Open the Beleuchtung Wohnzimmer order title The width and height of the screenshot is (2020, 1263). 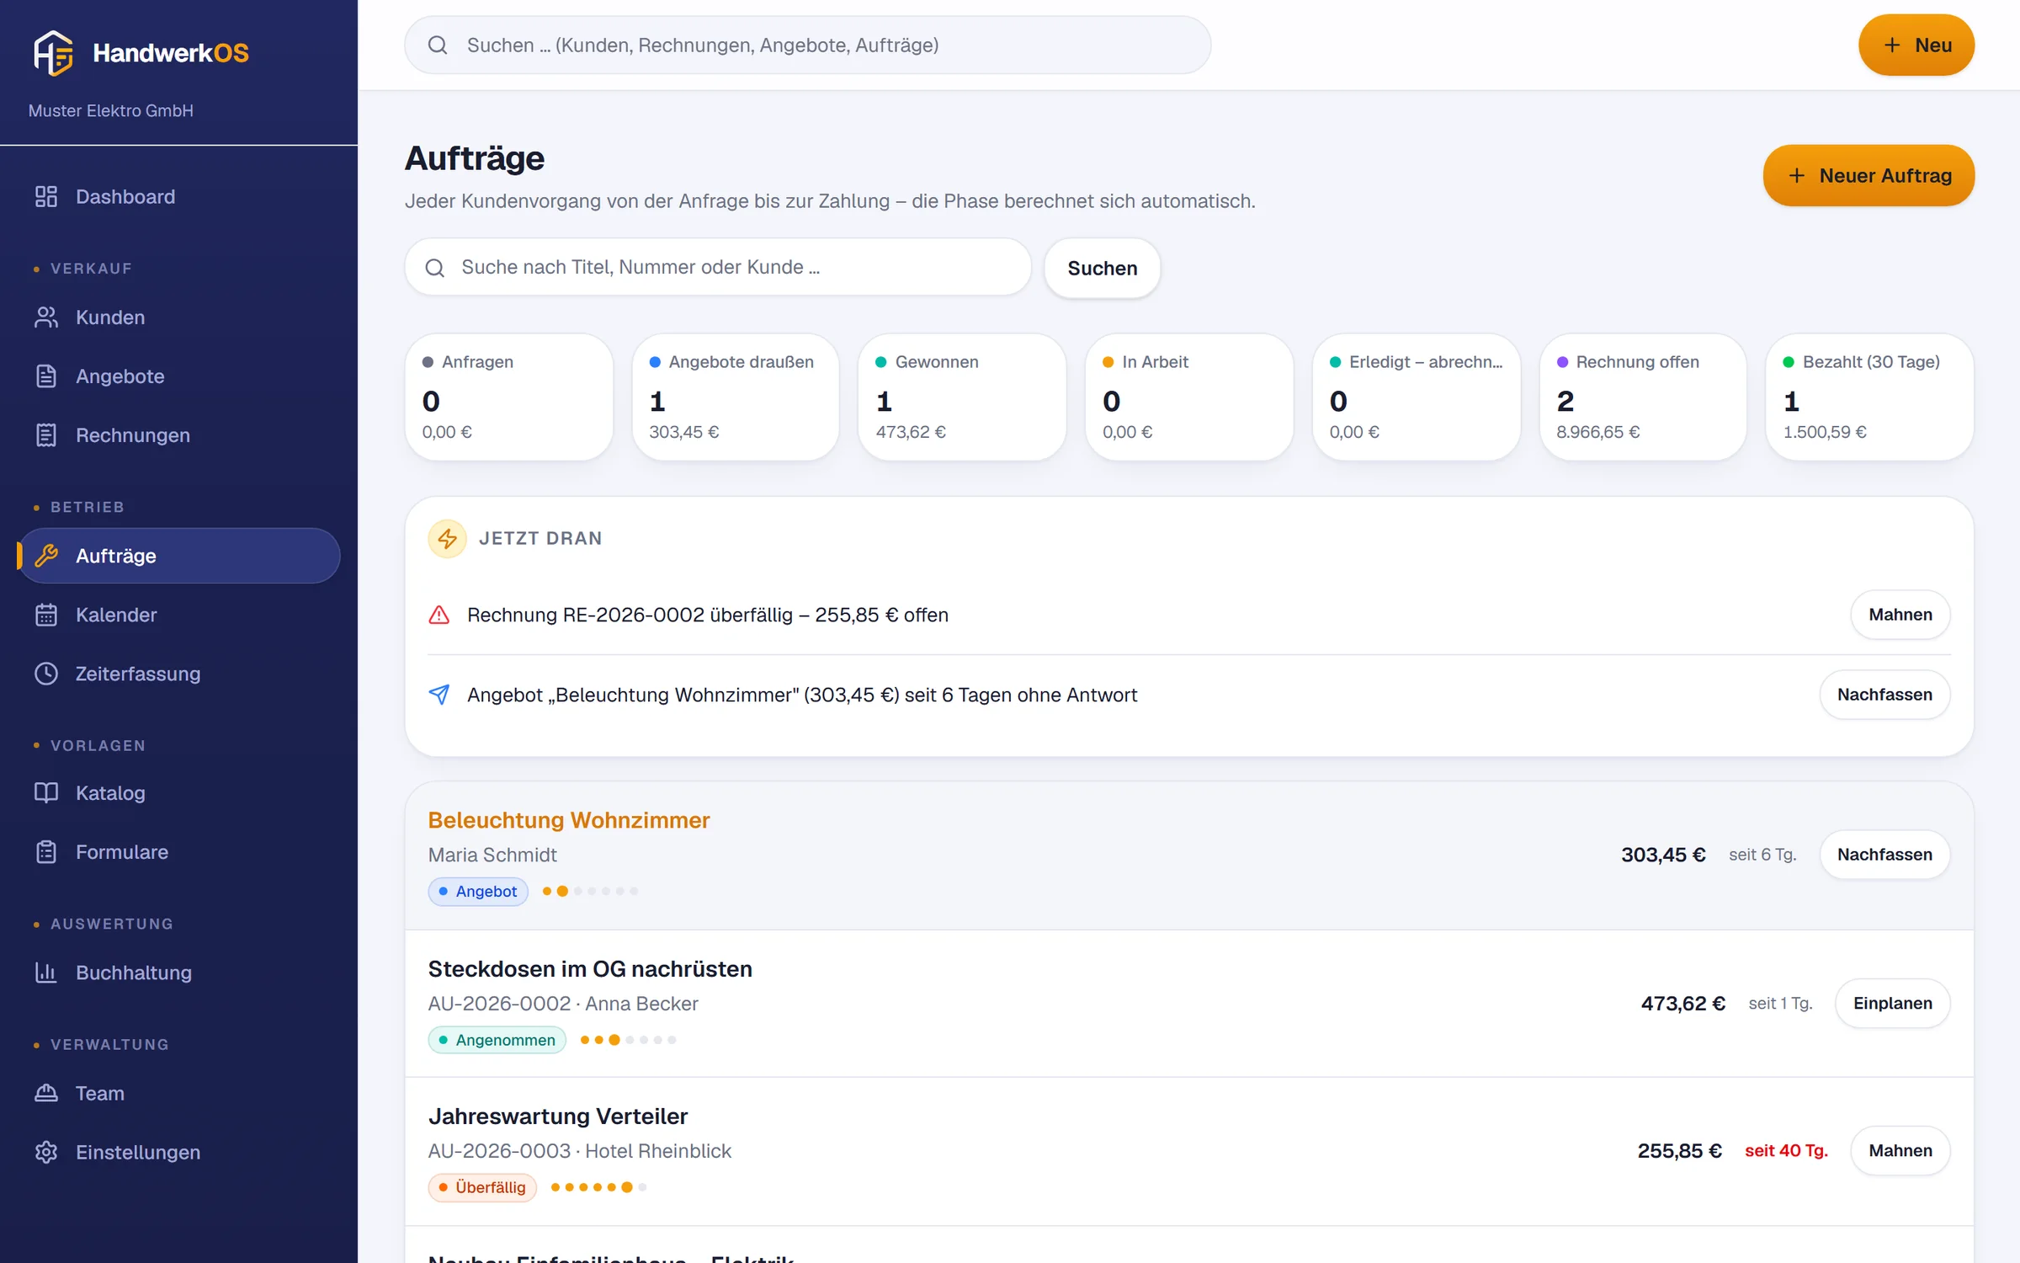click(x=569, y=820)
